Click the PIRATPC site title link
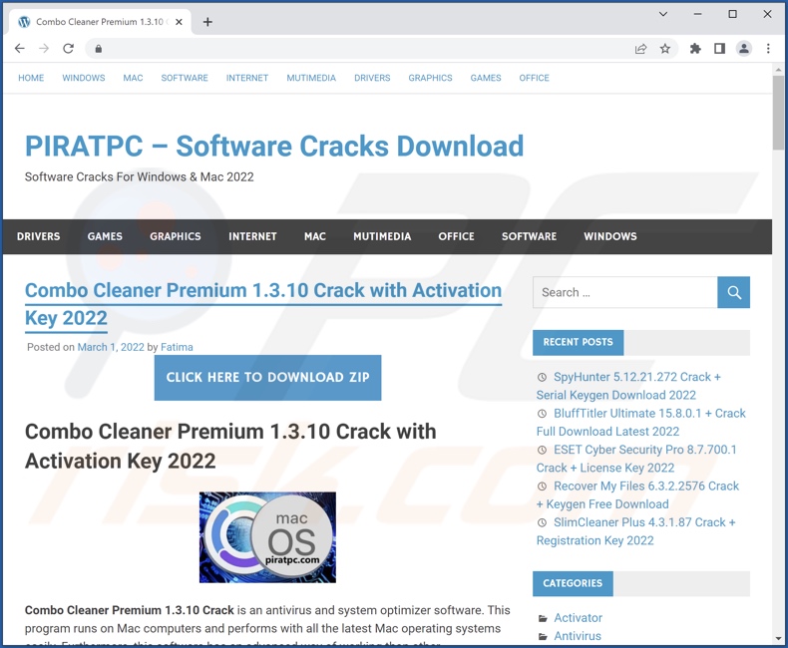The width and height of the screenshot is (788, 648). coord(274,147)
